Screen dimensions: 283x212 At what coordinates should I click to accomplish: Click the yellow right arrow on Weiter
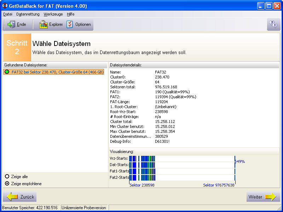tap(271, 197)
